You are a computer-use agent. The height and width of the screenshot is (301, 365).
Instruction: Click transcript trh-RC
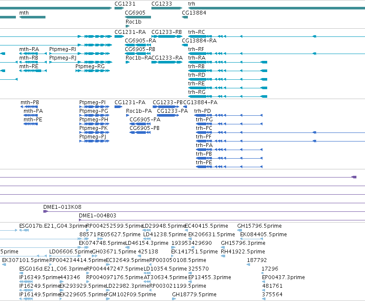coord(277,36)
